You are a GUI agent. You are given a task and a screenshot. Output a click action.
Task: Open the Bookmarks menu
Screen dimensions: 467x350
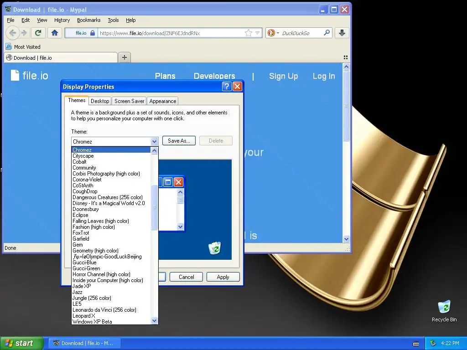pyautogui.click(x=89, y=20)
